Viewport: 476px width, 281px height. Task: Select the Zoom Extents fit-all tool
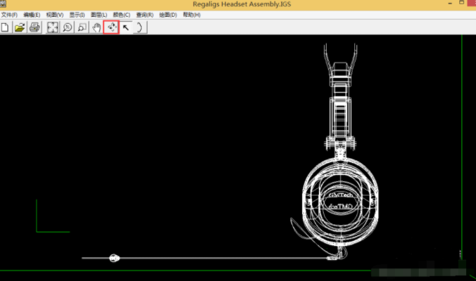click(53, 27)
